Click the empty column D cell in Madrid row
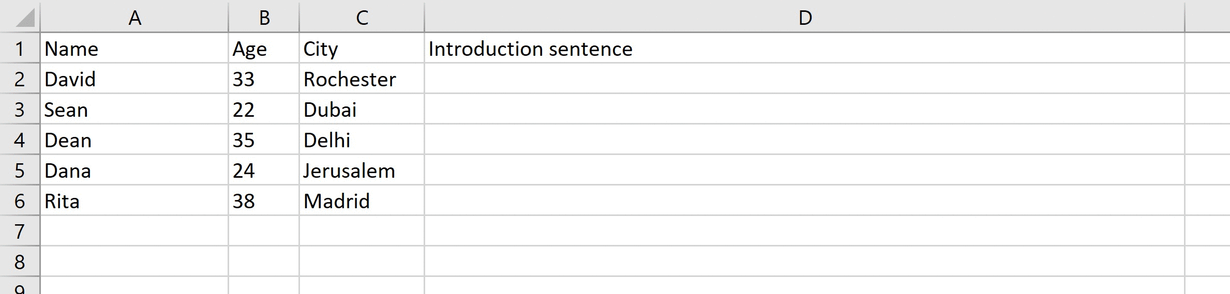Viewport: 1230px width, 294px height. 804,201
